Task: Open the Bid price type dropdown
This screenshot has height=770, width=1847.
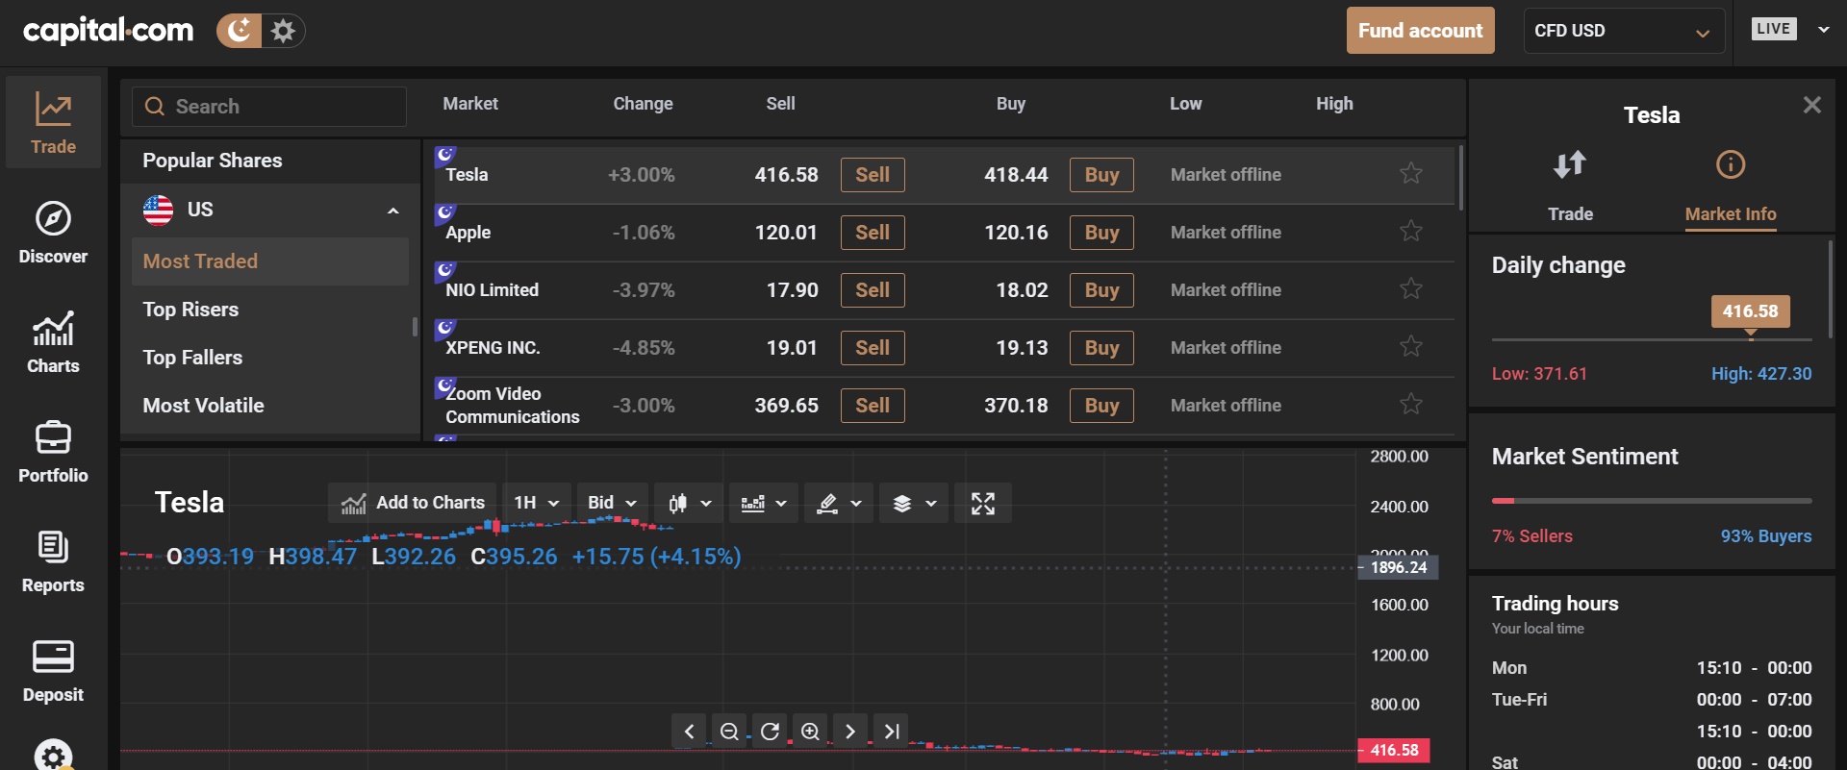Action: [x=612, y=503]
